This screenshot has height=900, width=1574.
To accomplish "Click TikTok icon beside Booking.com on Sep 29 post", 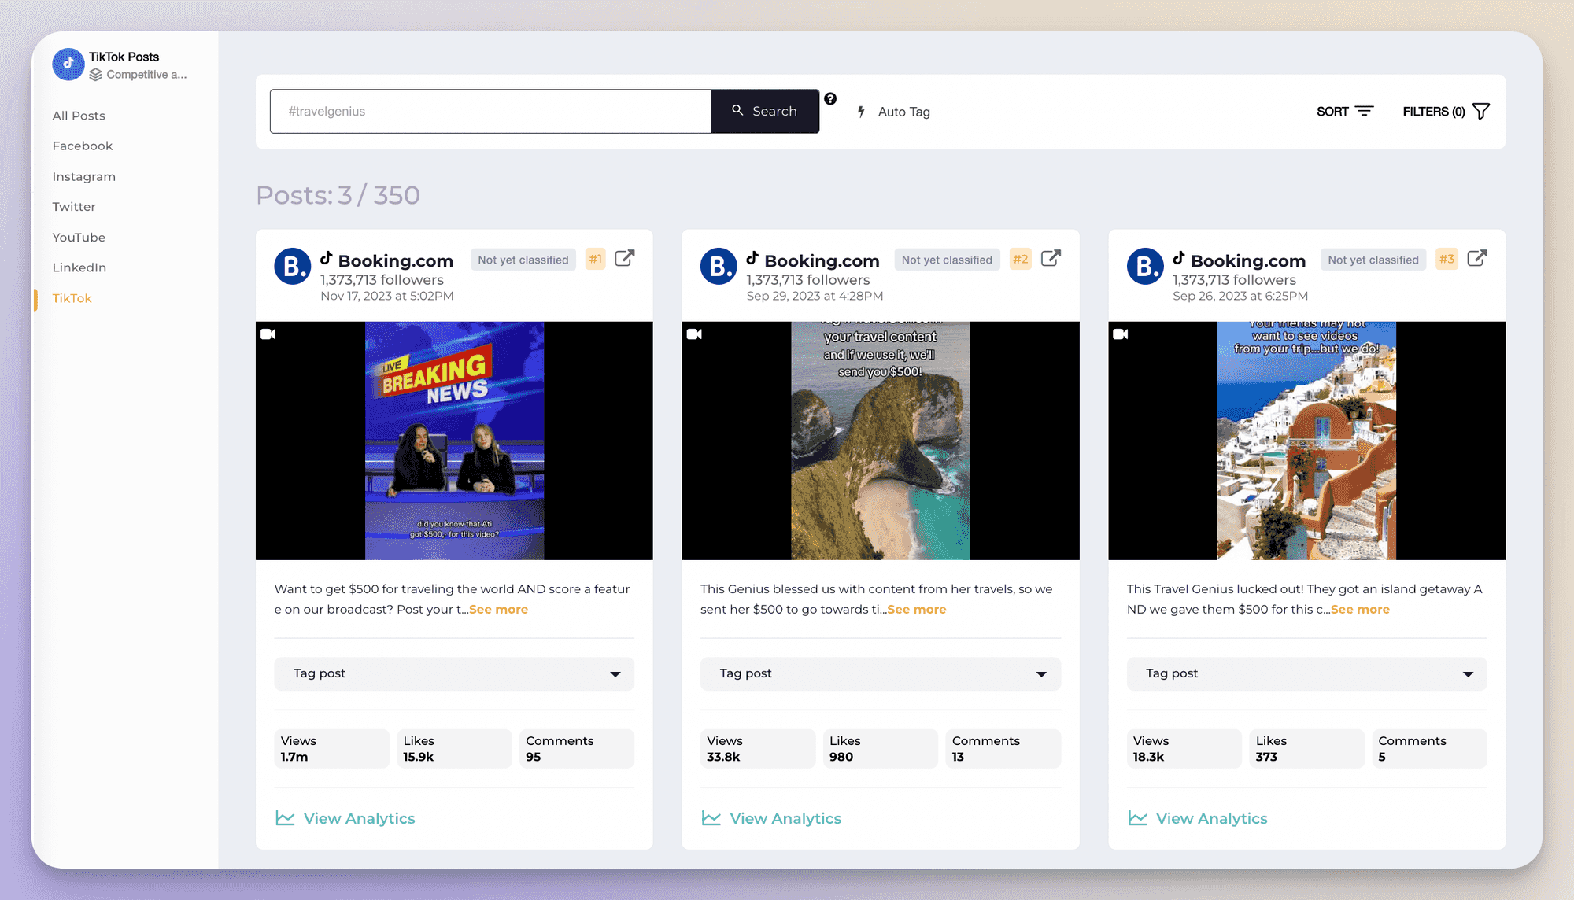I will point(752,258).
